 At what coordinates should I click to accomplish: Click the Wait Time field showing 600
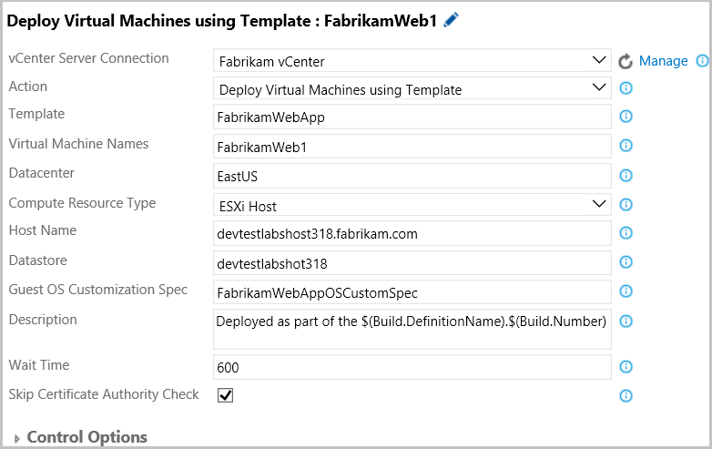(412, 367)
